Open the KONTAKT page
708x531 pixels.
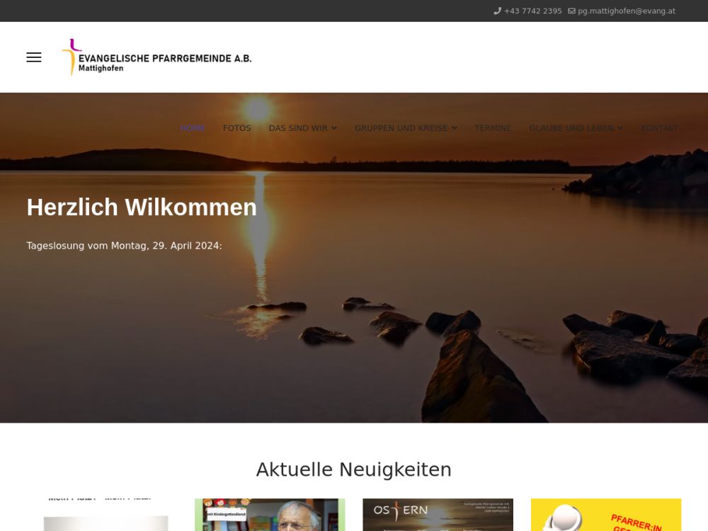click(x=658, y=128)
